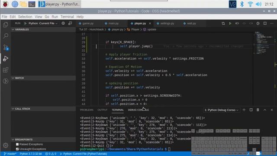Toggle Uncaught Exceptions breakpoint checkbox

point(17,149)
